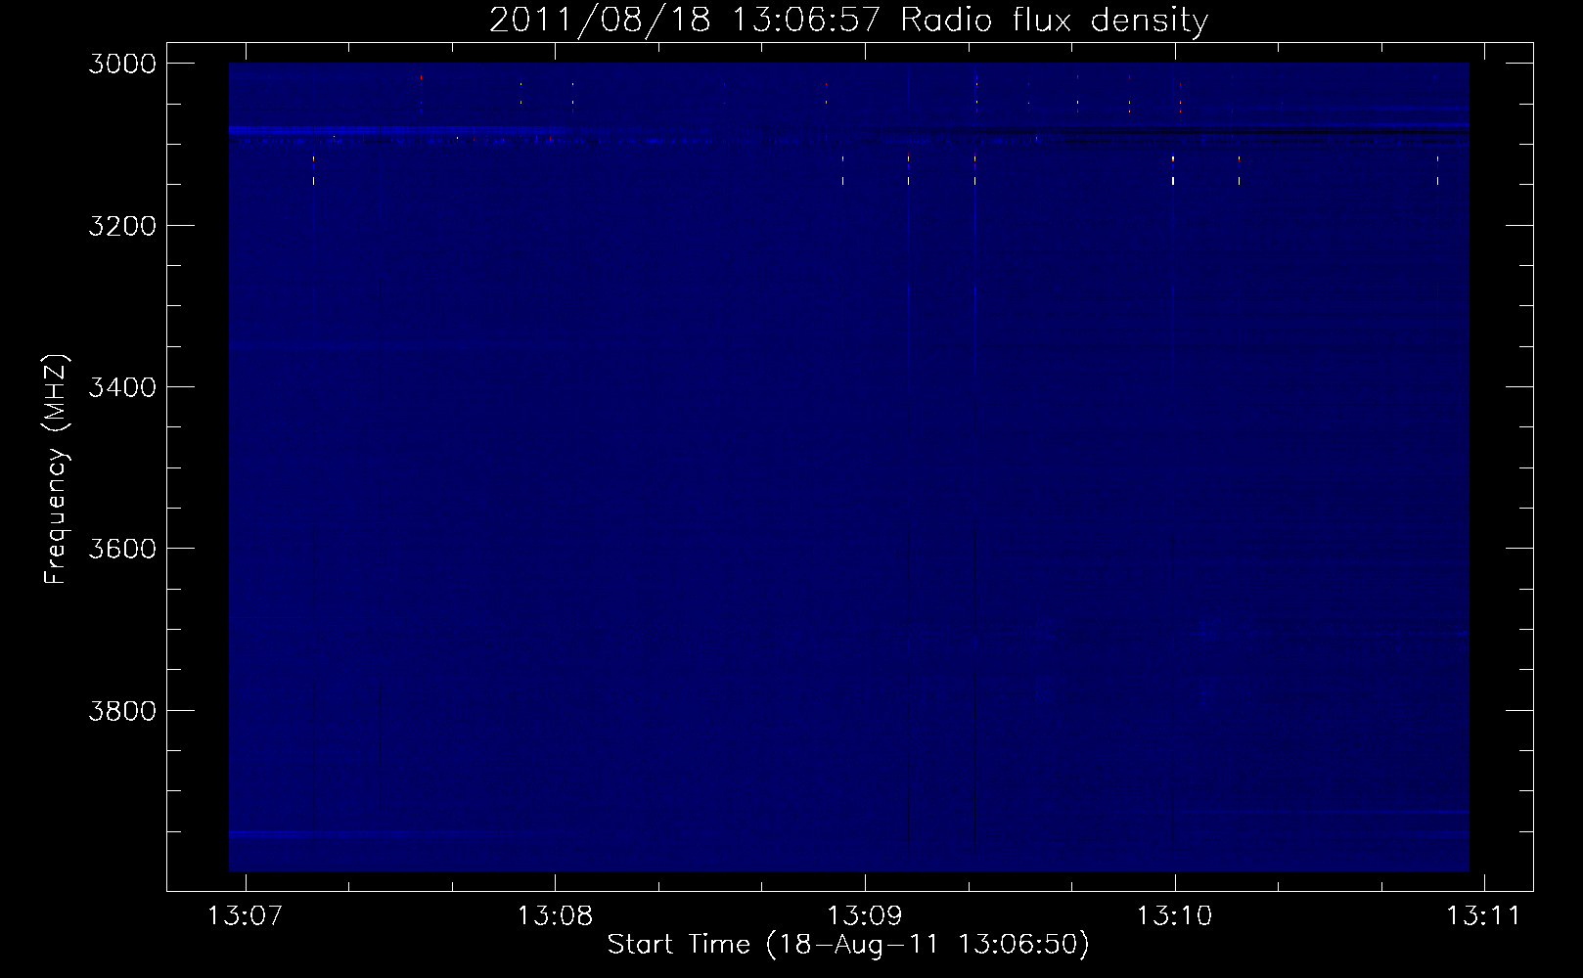Click the 3400 frequency tick label
The image size is (1583, 978).
click(x=122, y=387)
